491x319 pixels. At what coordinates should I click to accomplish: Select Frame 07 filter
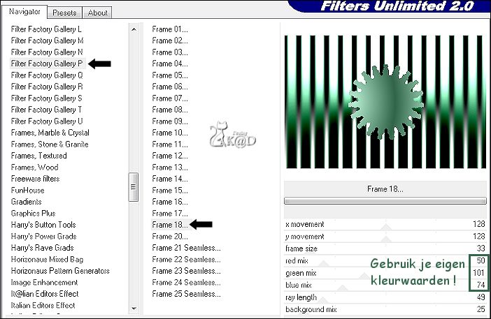coord(170,98)
